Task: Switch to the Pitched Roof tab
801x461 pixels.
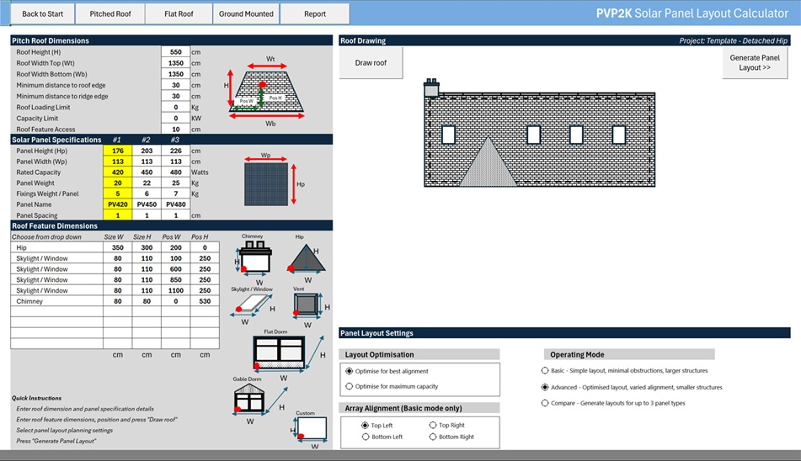Action: pos(109,13)
